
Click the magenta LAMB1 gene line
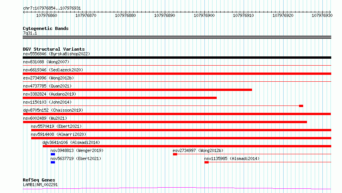[177, 188]
